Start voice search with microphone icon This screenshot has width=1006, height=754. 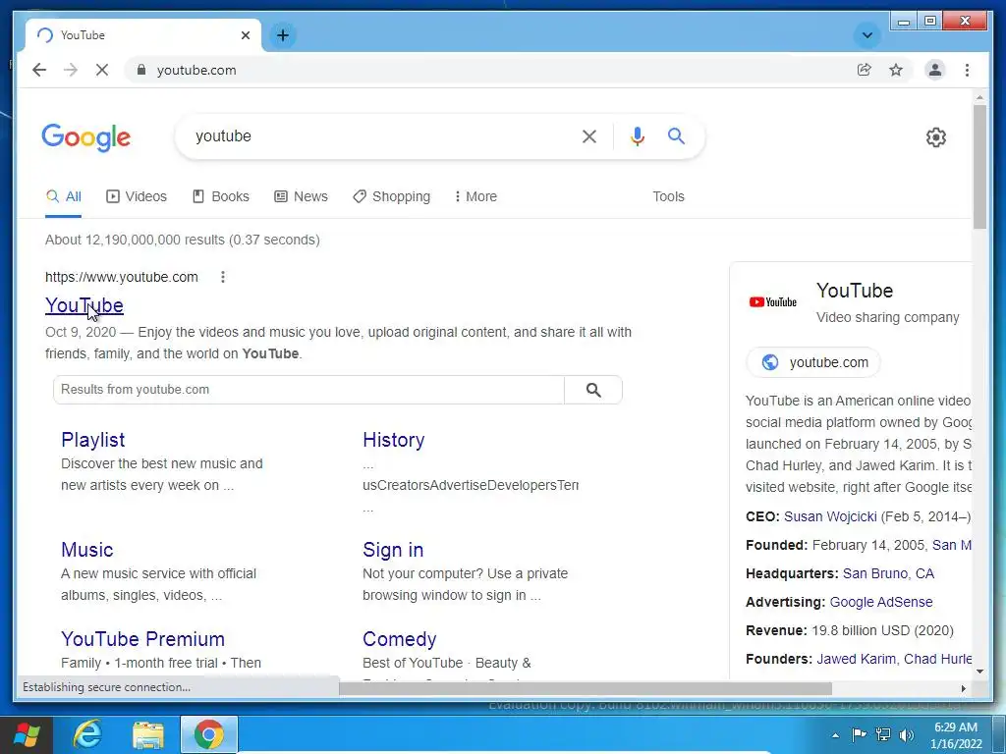637,135
